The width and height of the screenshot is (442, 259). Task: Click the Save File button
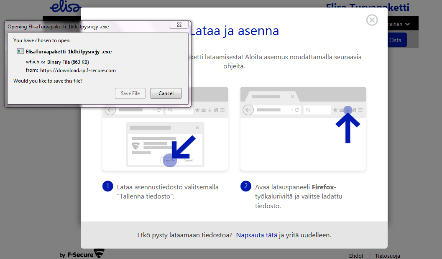coord(130,93)
